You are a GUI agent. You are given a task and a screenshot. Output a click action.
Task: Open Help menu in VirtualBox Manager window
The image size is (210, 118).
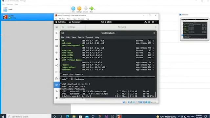click(x=16, y=4)
